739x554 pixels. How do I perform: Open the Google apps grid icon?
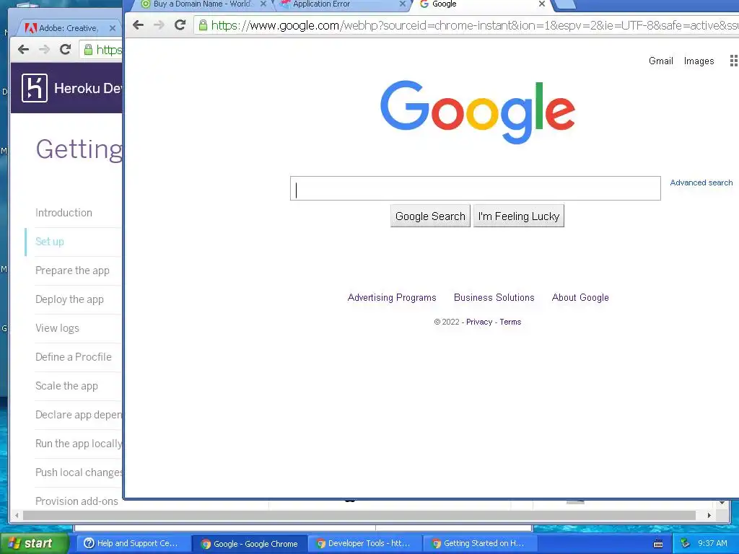coord(734,61)
